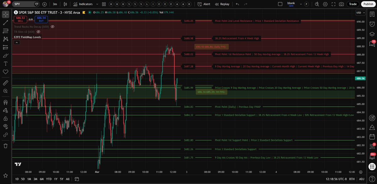Click the blue 686.54 BUY button
The height and width of the screenshot is (184, 377).
click(x=41, y=19)
